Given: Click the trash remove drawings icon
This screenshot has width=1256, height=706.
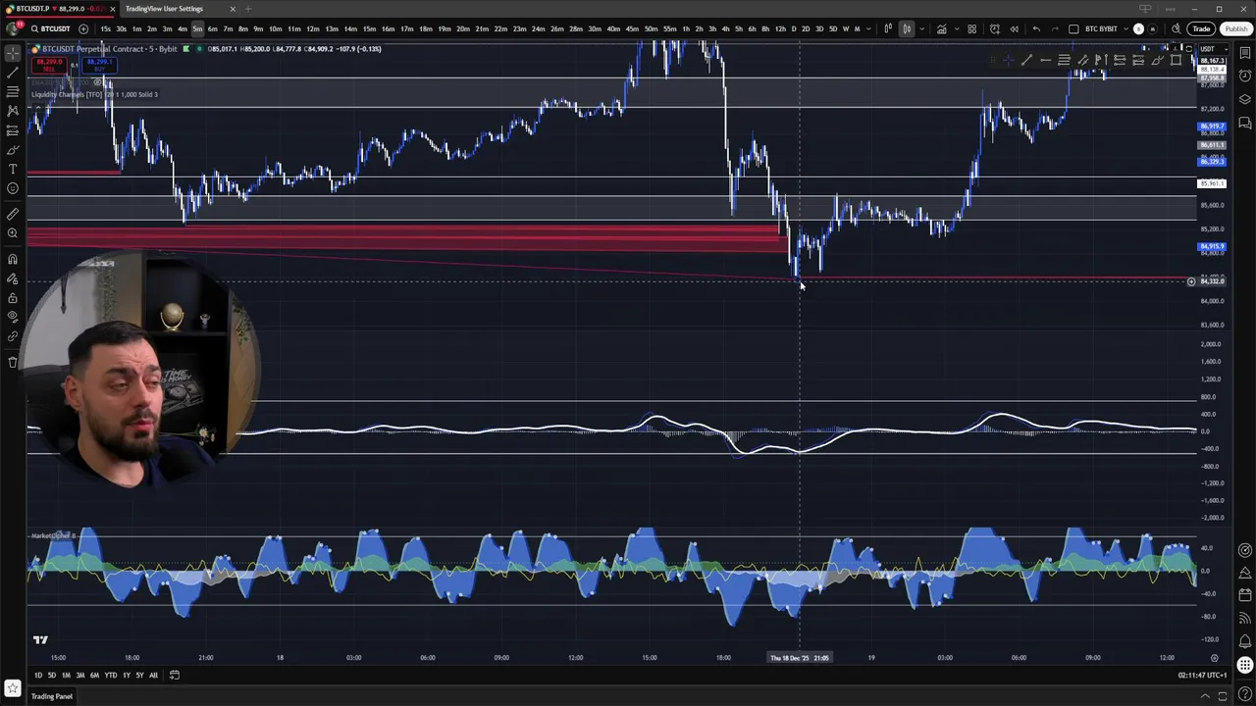Looking at the screenshot, I should click(13, 362).
